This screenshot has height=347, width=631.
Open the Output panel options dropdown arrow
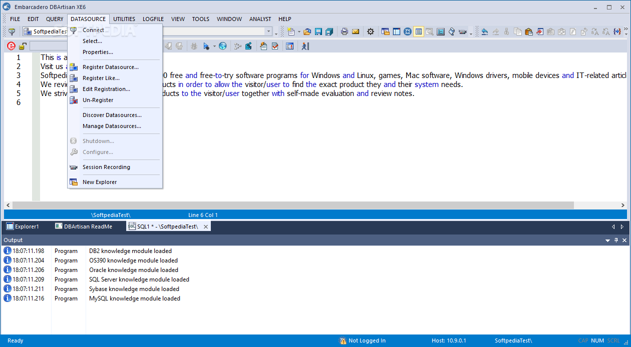coord(607,240)
